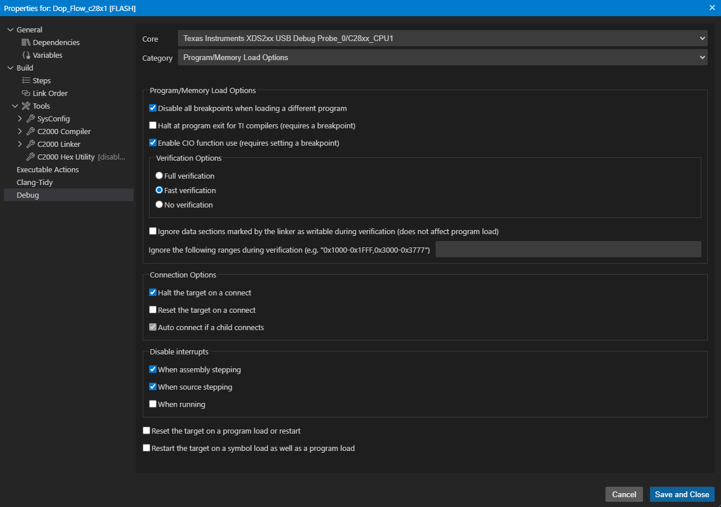Collapse the General section chevron

[x=10, y=29]
